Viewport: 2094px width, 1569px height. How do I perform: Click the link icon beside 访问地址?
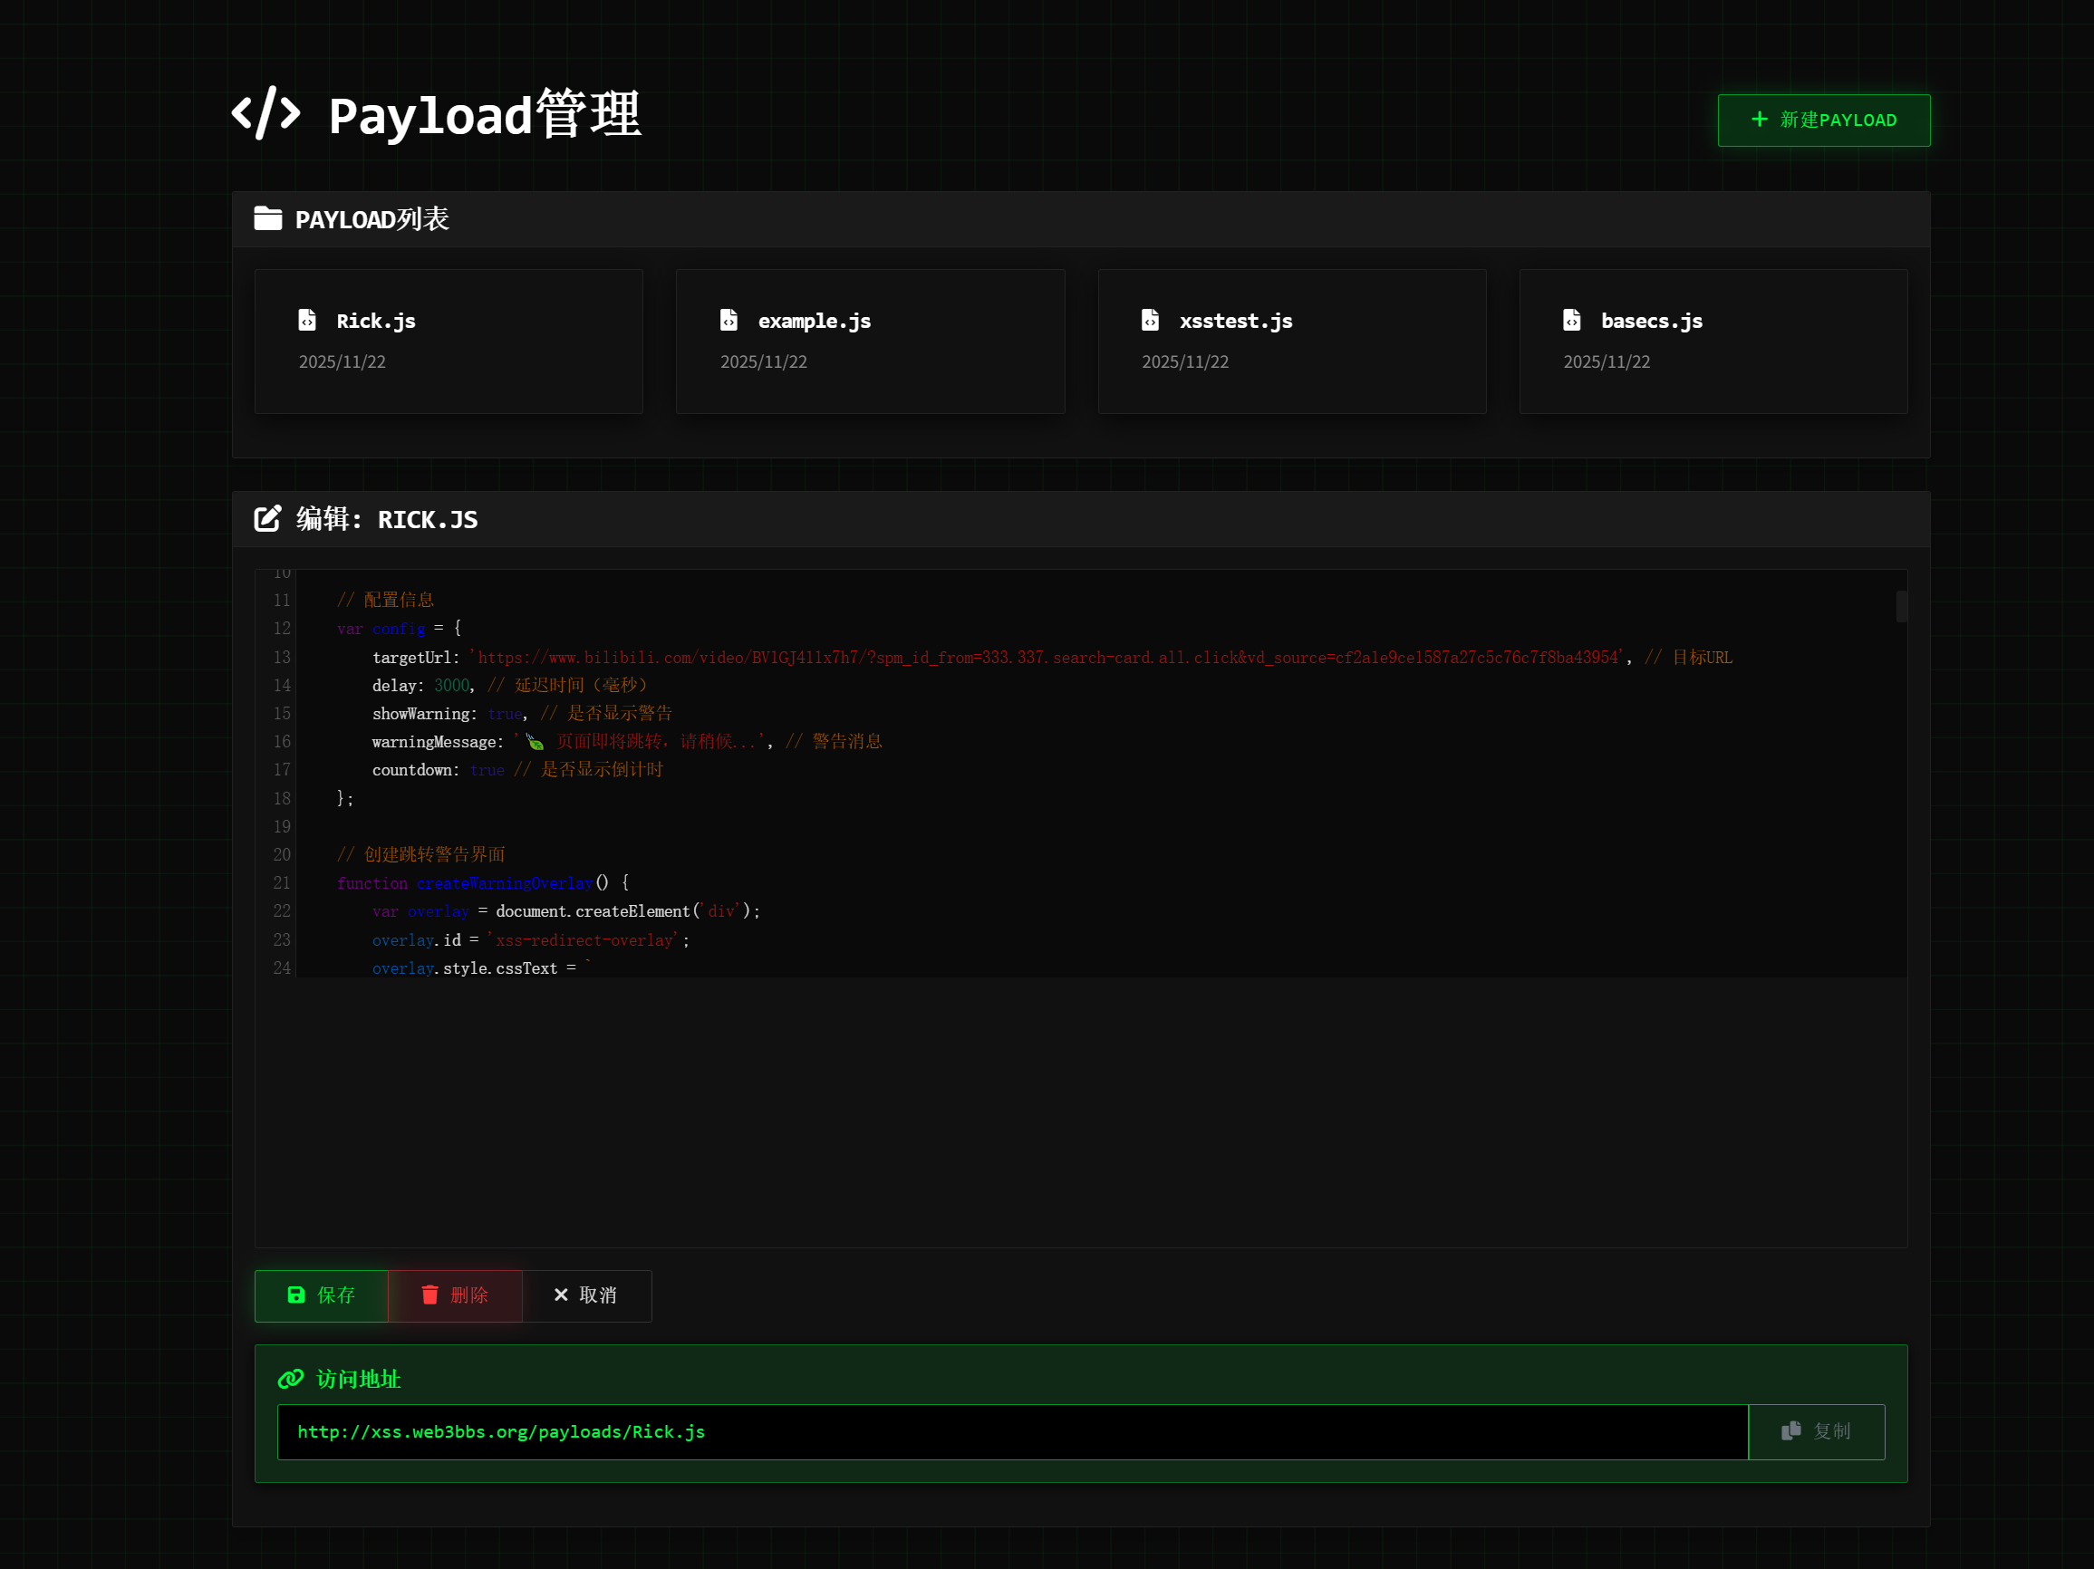point(289,1379)
